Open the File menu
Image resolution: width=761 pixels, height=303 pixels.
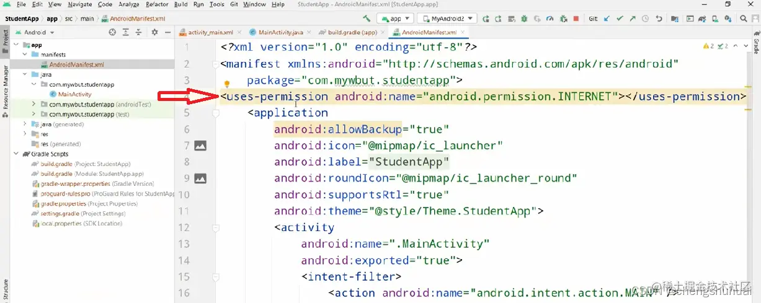(x=21, y=4)
